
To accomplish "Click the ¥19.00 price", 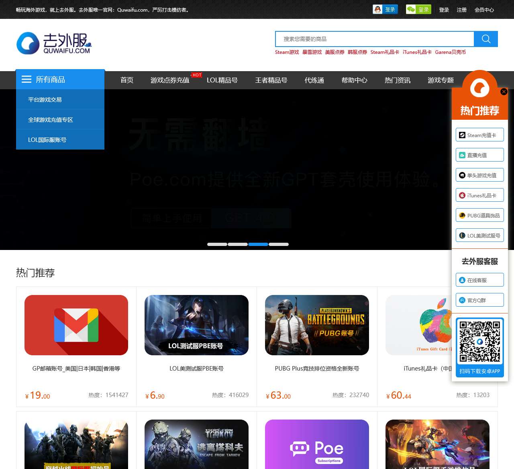I will [38, 395].
